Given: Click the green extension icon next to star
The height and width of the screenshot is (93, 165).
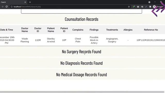Looking at the screenshot, I should tap(134, 7).
